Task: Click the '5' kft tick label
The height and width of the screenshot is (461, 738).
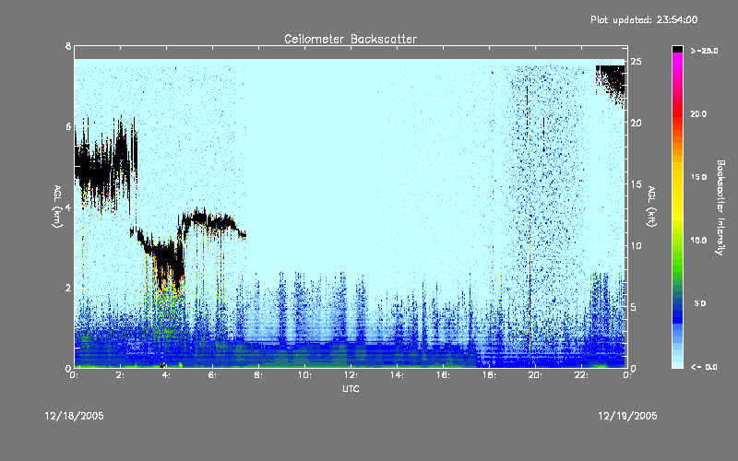Action: coord(634,307)
